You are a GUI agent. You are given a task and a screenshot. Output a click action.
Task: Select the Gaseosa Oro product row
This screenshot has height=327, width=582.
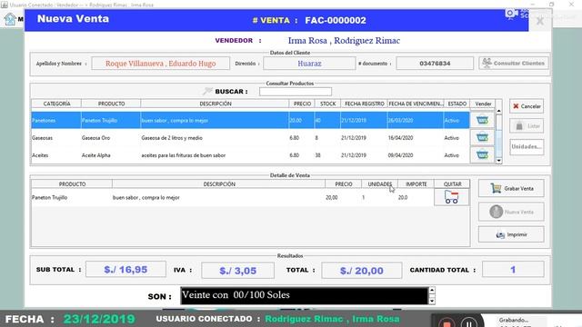(251, 137)
